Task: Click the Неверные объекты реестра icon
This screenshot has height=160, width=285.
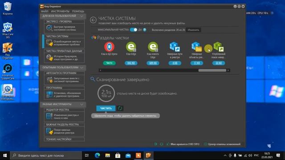Action: pos(196,47)
